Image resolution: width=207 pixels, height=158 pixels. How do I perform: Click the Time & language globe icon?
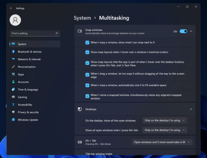tap(13, 89)
